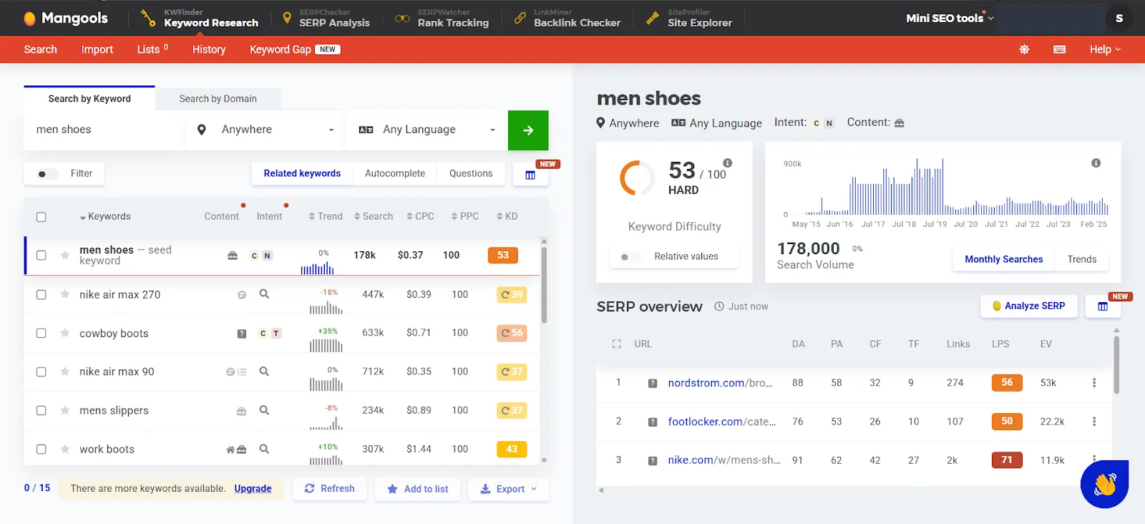Open columns settings icon beside Analyze SERP

point(1103,306)
